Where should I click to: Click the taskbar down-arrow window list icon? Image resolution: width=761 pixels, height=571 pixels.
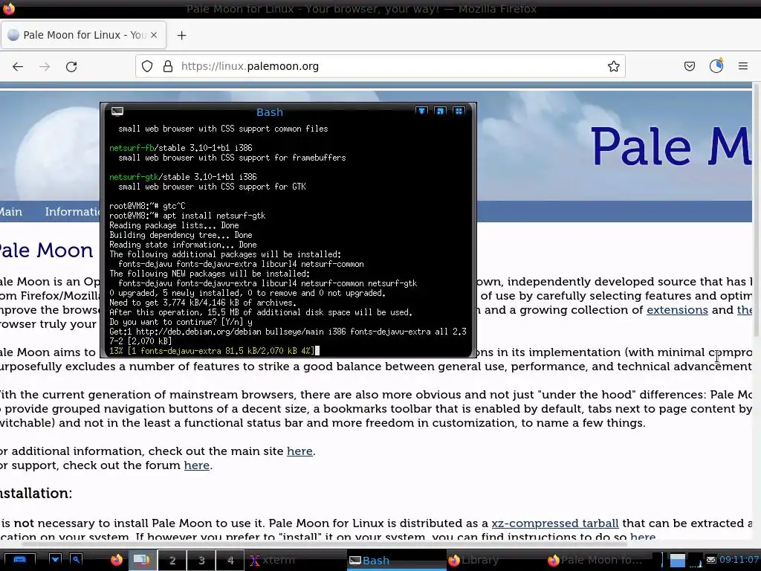[x=55, y=560]
